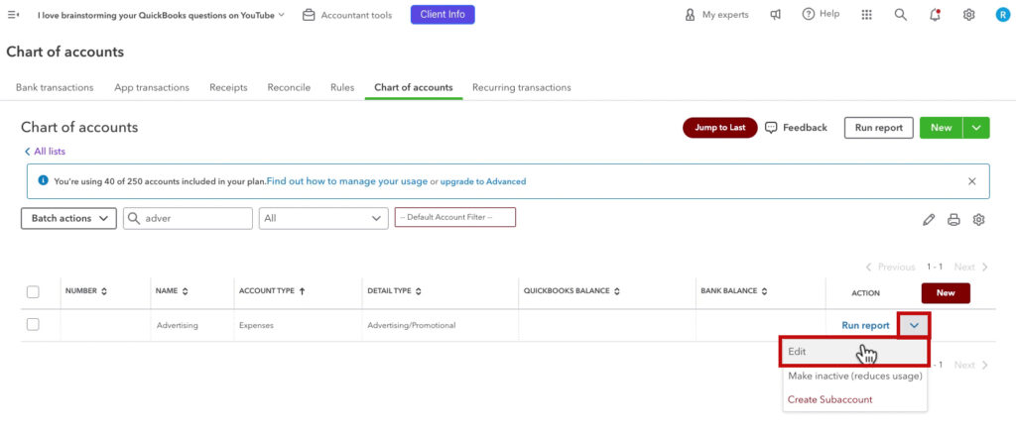Click the info icon in usage banner
The width and height of the screenshot is (1016, 432).
(x=43, y=181)
